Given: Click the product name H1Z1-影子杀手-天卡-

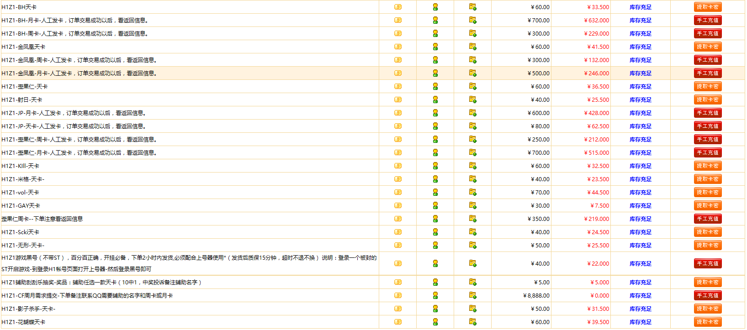Looking at the screenshot, I should point(28,309).
